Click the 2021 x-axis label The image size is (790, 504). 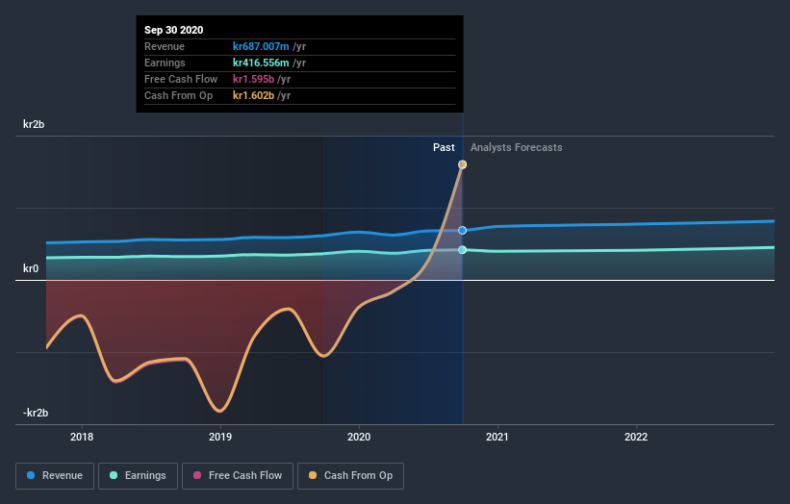(x=497, y=437)
